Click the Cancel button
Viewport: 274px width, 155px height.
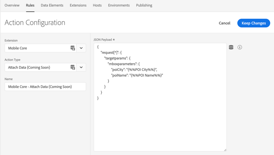tap(224, 23)
